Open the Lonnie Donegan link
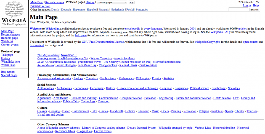 point(65,65)
